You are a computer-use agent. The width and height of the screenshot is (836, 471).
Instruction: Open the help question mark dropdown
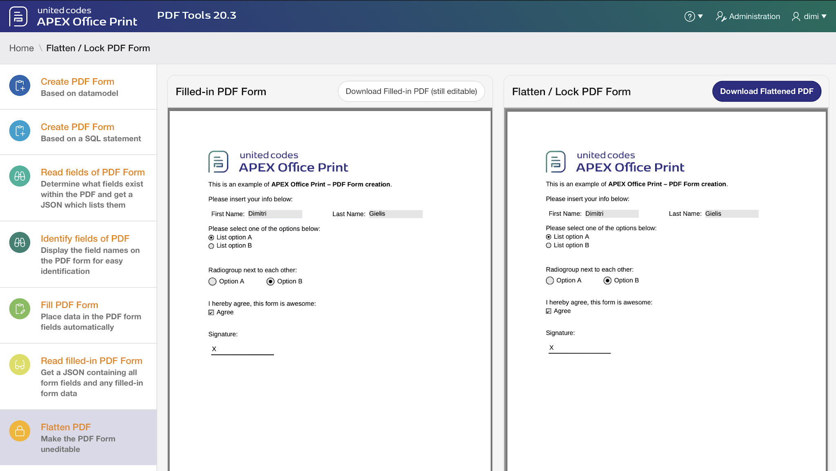[689, 16]
